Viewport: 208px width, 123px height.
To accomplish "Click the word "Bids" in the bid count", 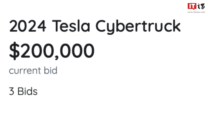I will pyautogui.click(x=27, y=91).
